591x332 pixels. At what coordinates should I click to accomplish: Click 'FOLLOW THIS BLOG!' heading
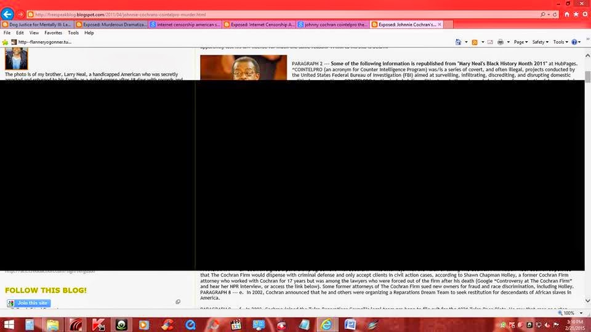point(46,290)
